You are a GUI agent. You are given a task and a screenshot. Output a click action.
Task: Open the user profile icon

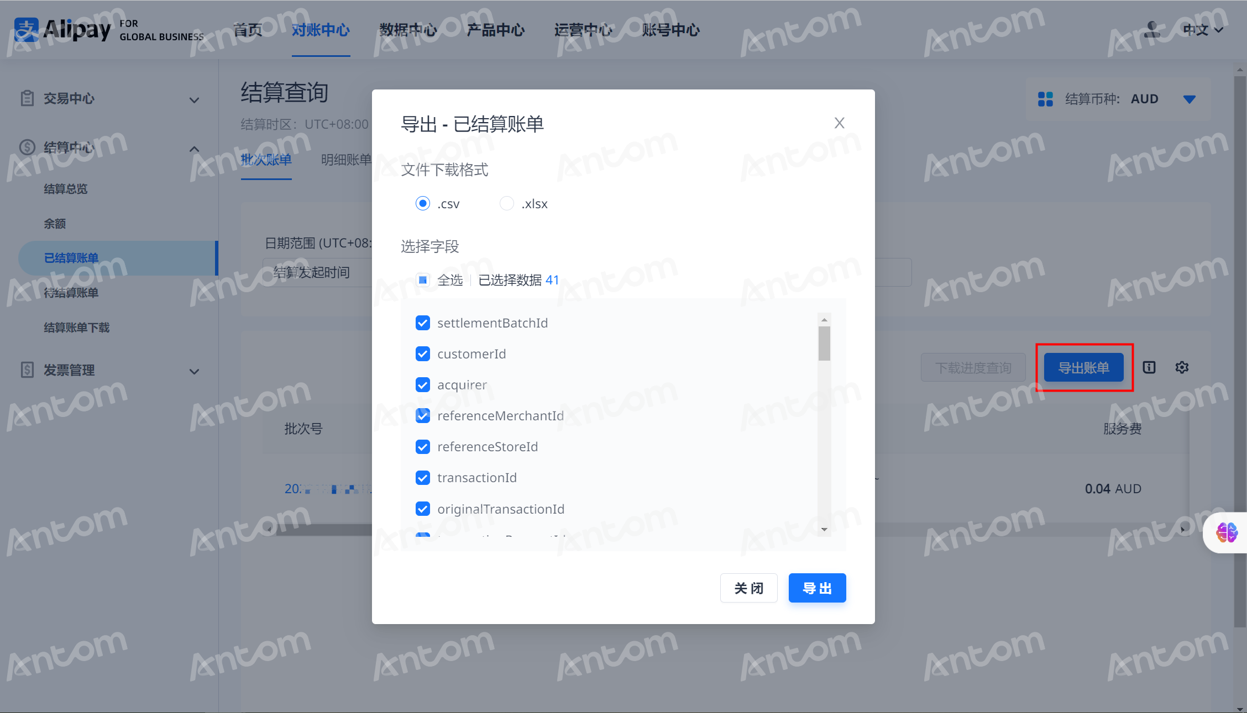(1152, 29)
